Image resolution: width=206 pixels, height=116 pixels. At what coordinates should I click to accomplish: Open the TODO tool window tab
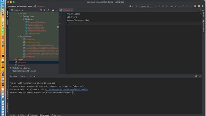21,115
